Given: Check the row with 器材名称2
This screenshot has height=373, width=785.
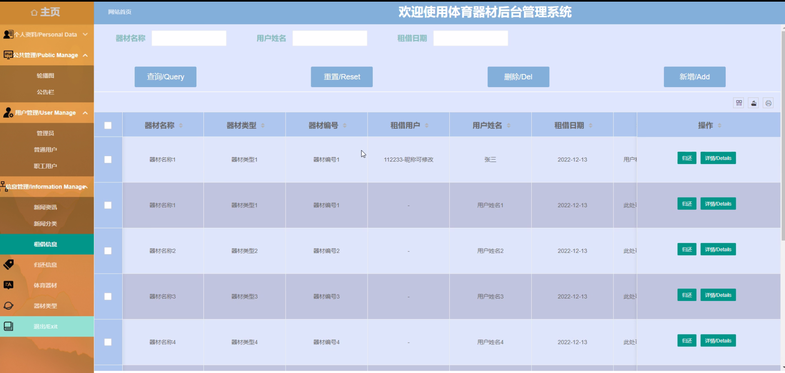Looking at the screenshot, I should [x=108, y=251].
